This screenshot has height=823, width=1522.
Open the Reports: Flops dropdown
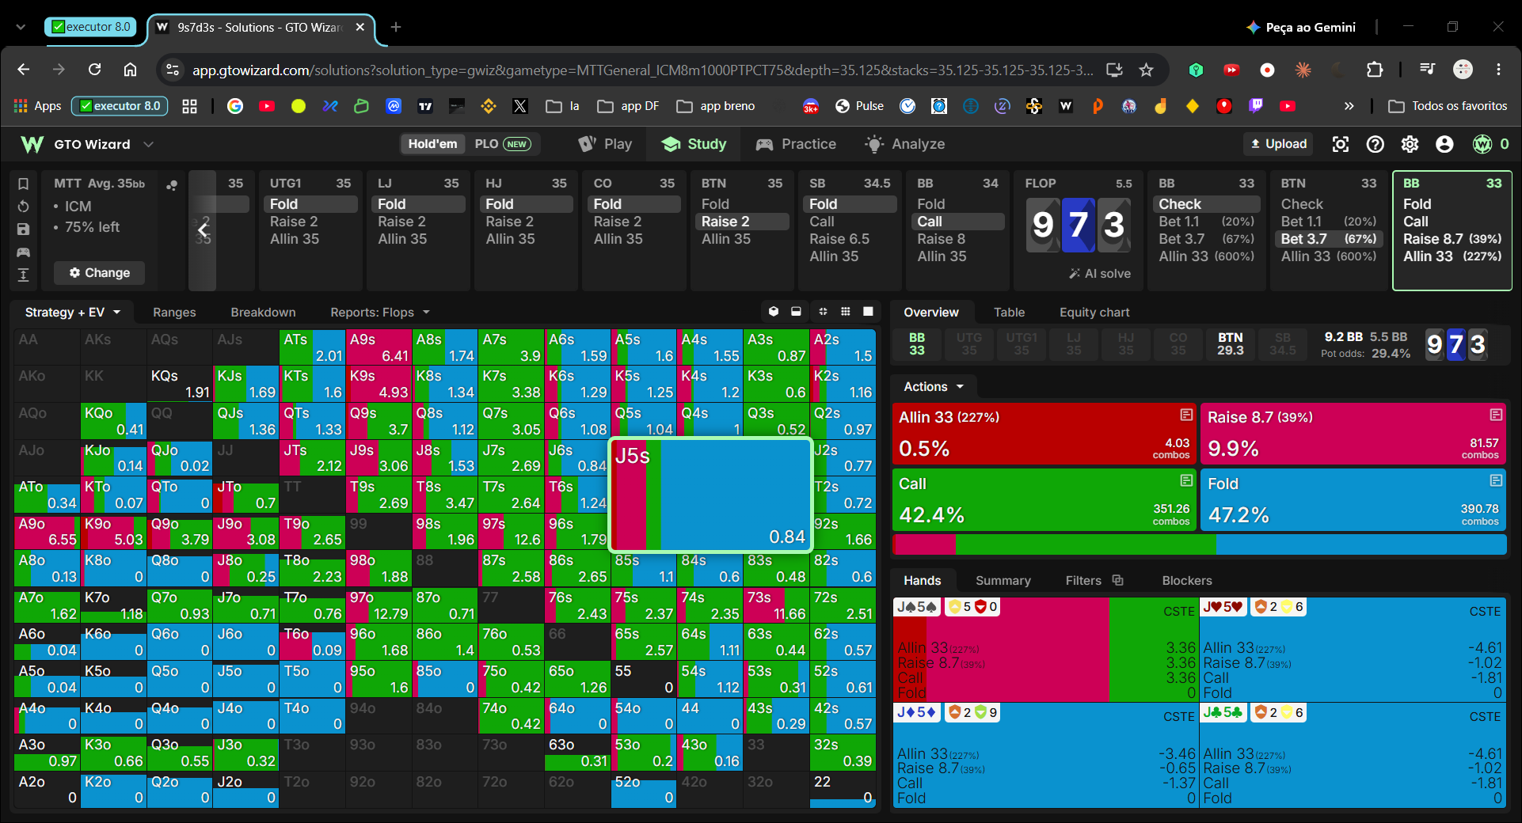coord(380,313)
